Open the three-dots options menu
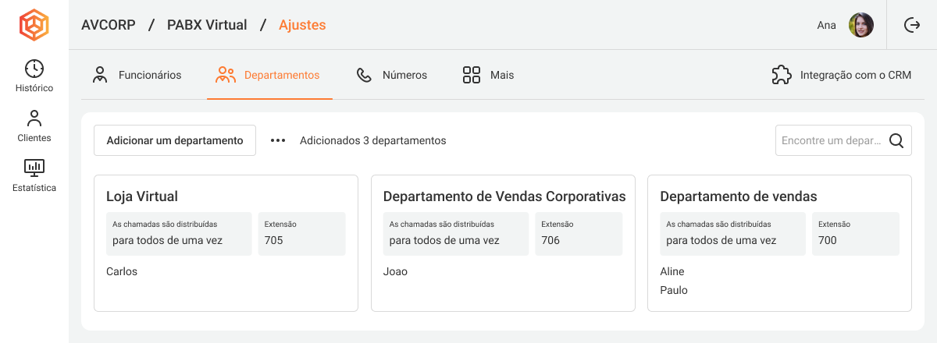This screenshot has width=937, height=343. point(278,141)
